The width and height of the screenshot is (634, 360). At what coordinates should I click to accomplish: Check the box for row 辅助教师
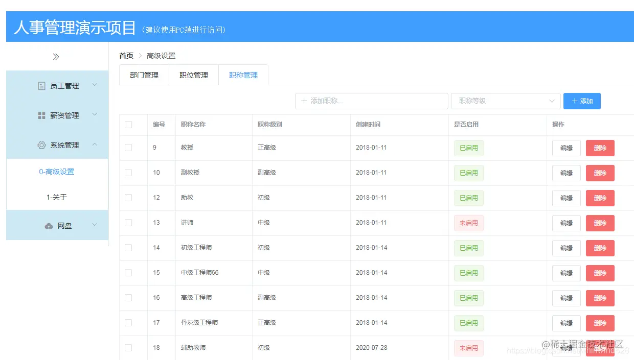(x=128, y=348)
